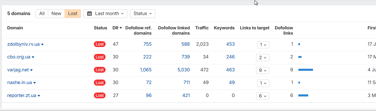This screenshot has height=111, width=376.
Task: Open links to target dropdown for varjag.net
Action: (x=263, y=70)
